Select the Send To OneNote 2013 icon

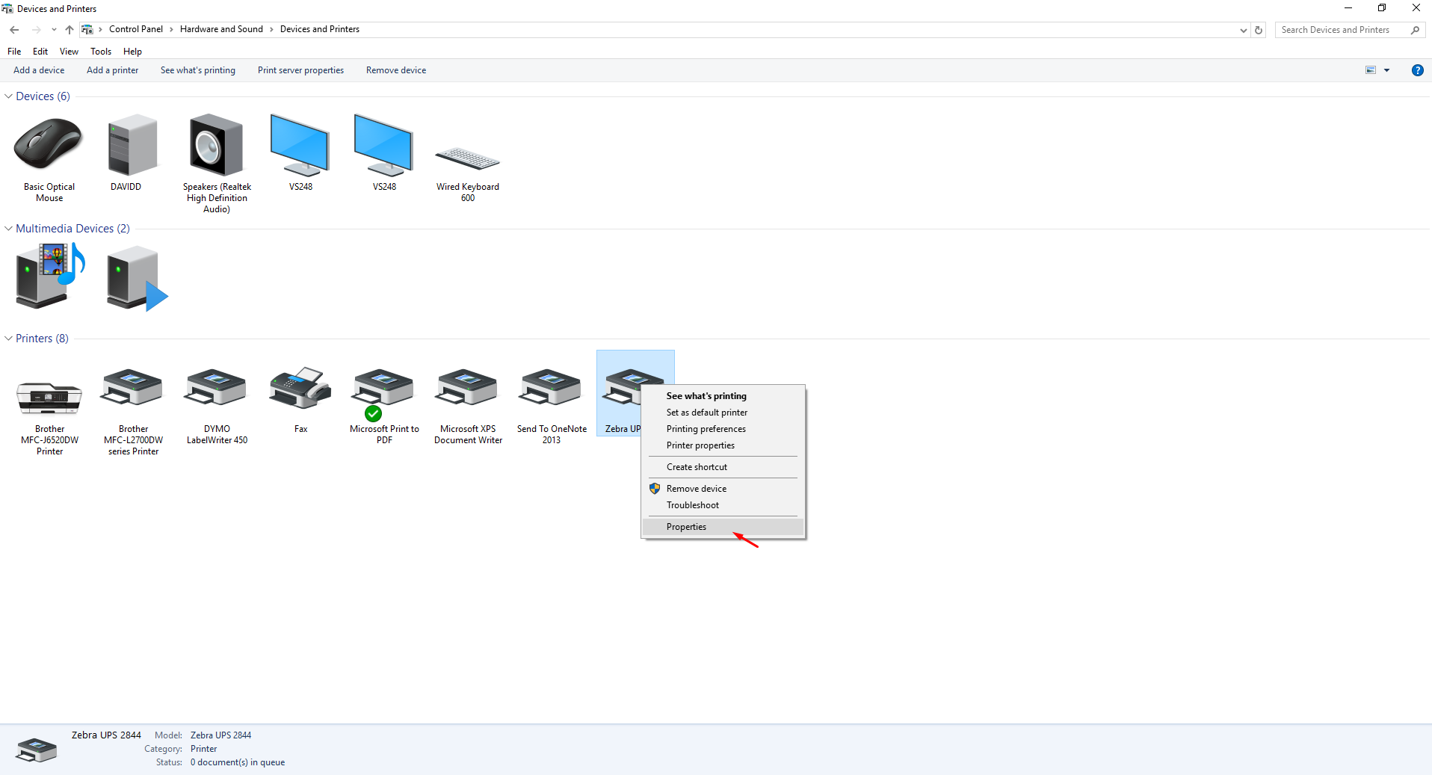tap(552, 387)
